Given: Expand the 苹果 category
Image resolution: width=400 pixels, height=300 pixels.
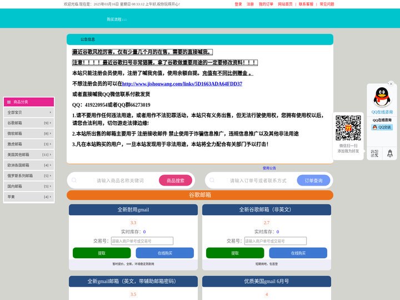Looking at the screenshot, I should tap(29, 197).
